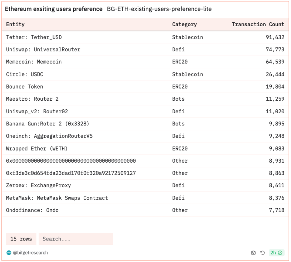Click the camera screenshot icon
The image size is (291, 262).
[x=253, y=253]
